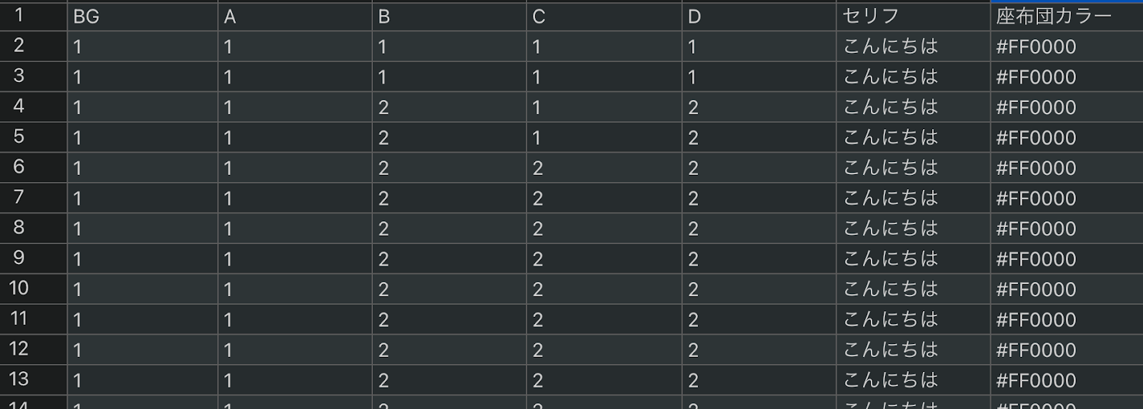Screen dimensions: 1143x409
Task: Select row 9 via its row number
Action: click(19, 258)
